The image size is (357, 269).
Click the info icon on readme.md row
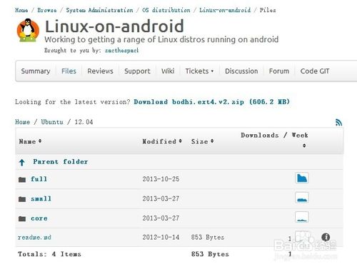326,237
